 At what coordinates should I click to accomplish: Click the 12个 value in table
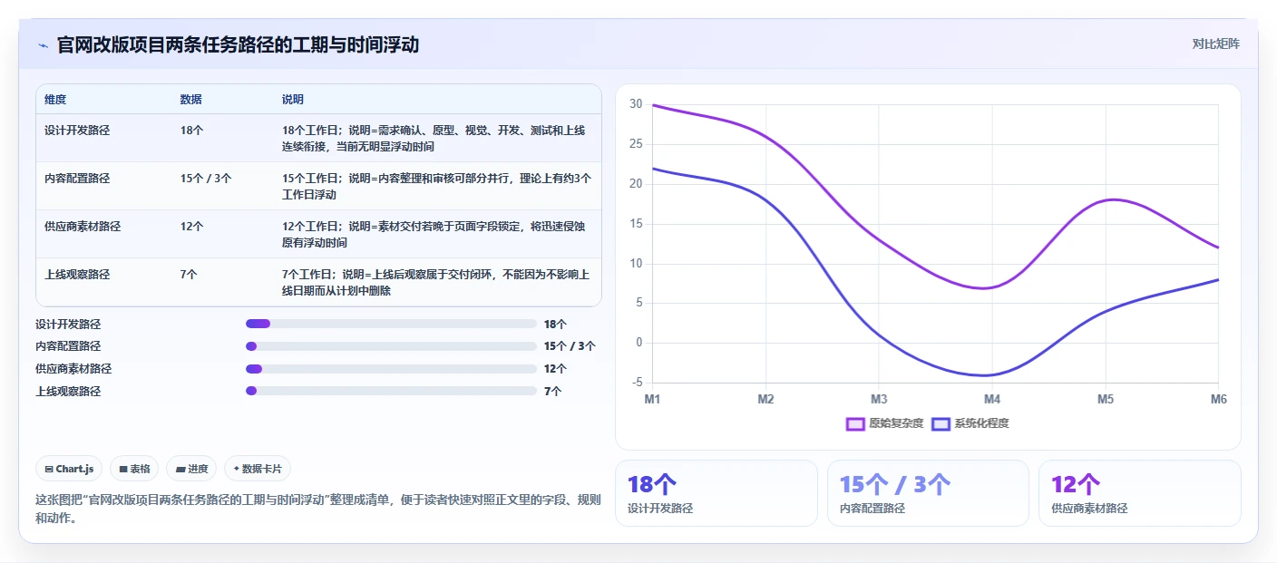[191, 227]
